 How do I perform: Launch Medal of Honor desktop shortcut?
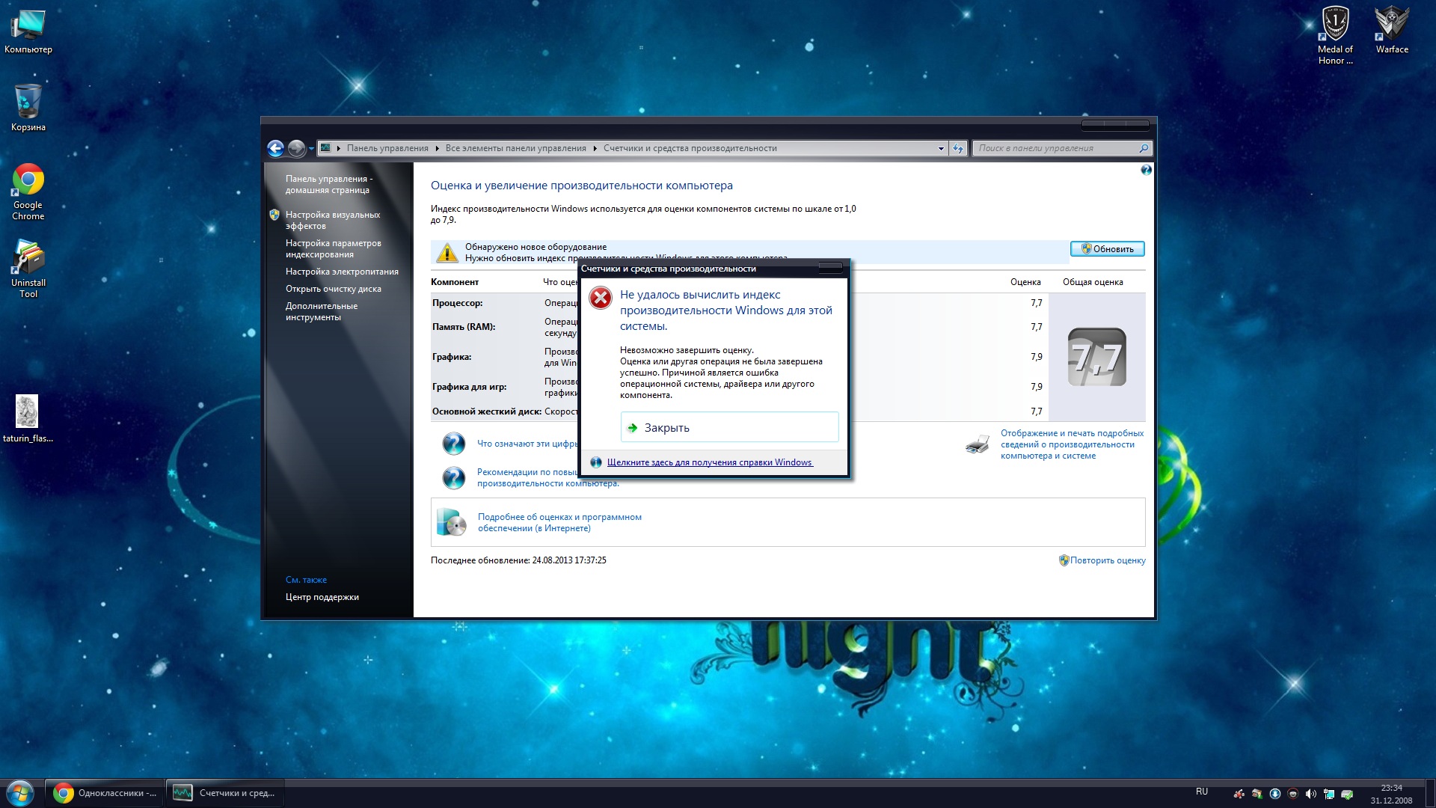point(1335,36)
